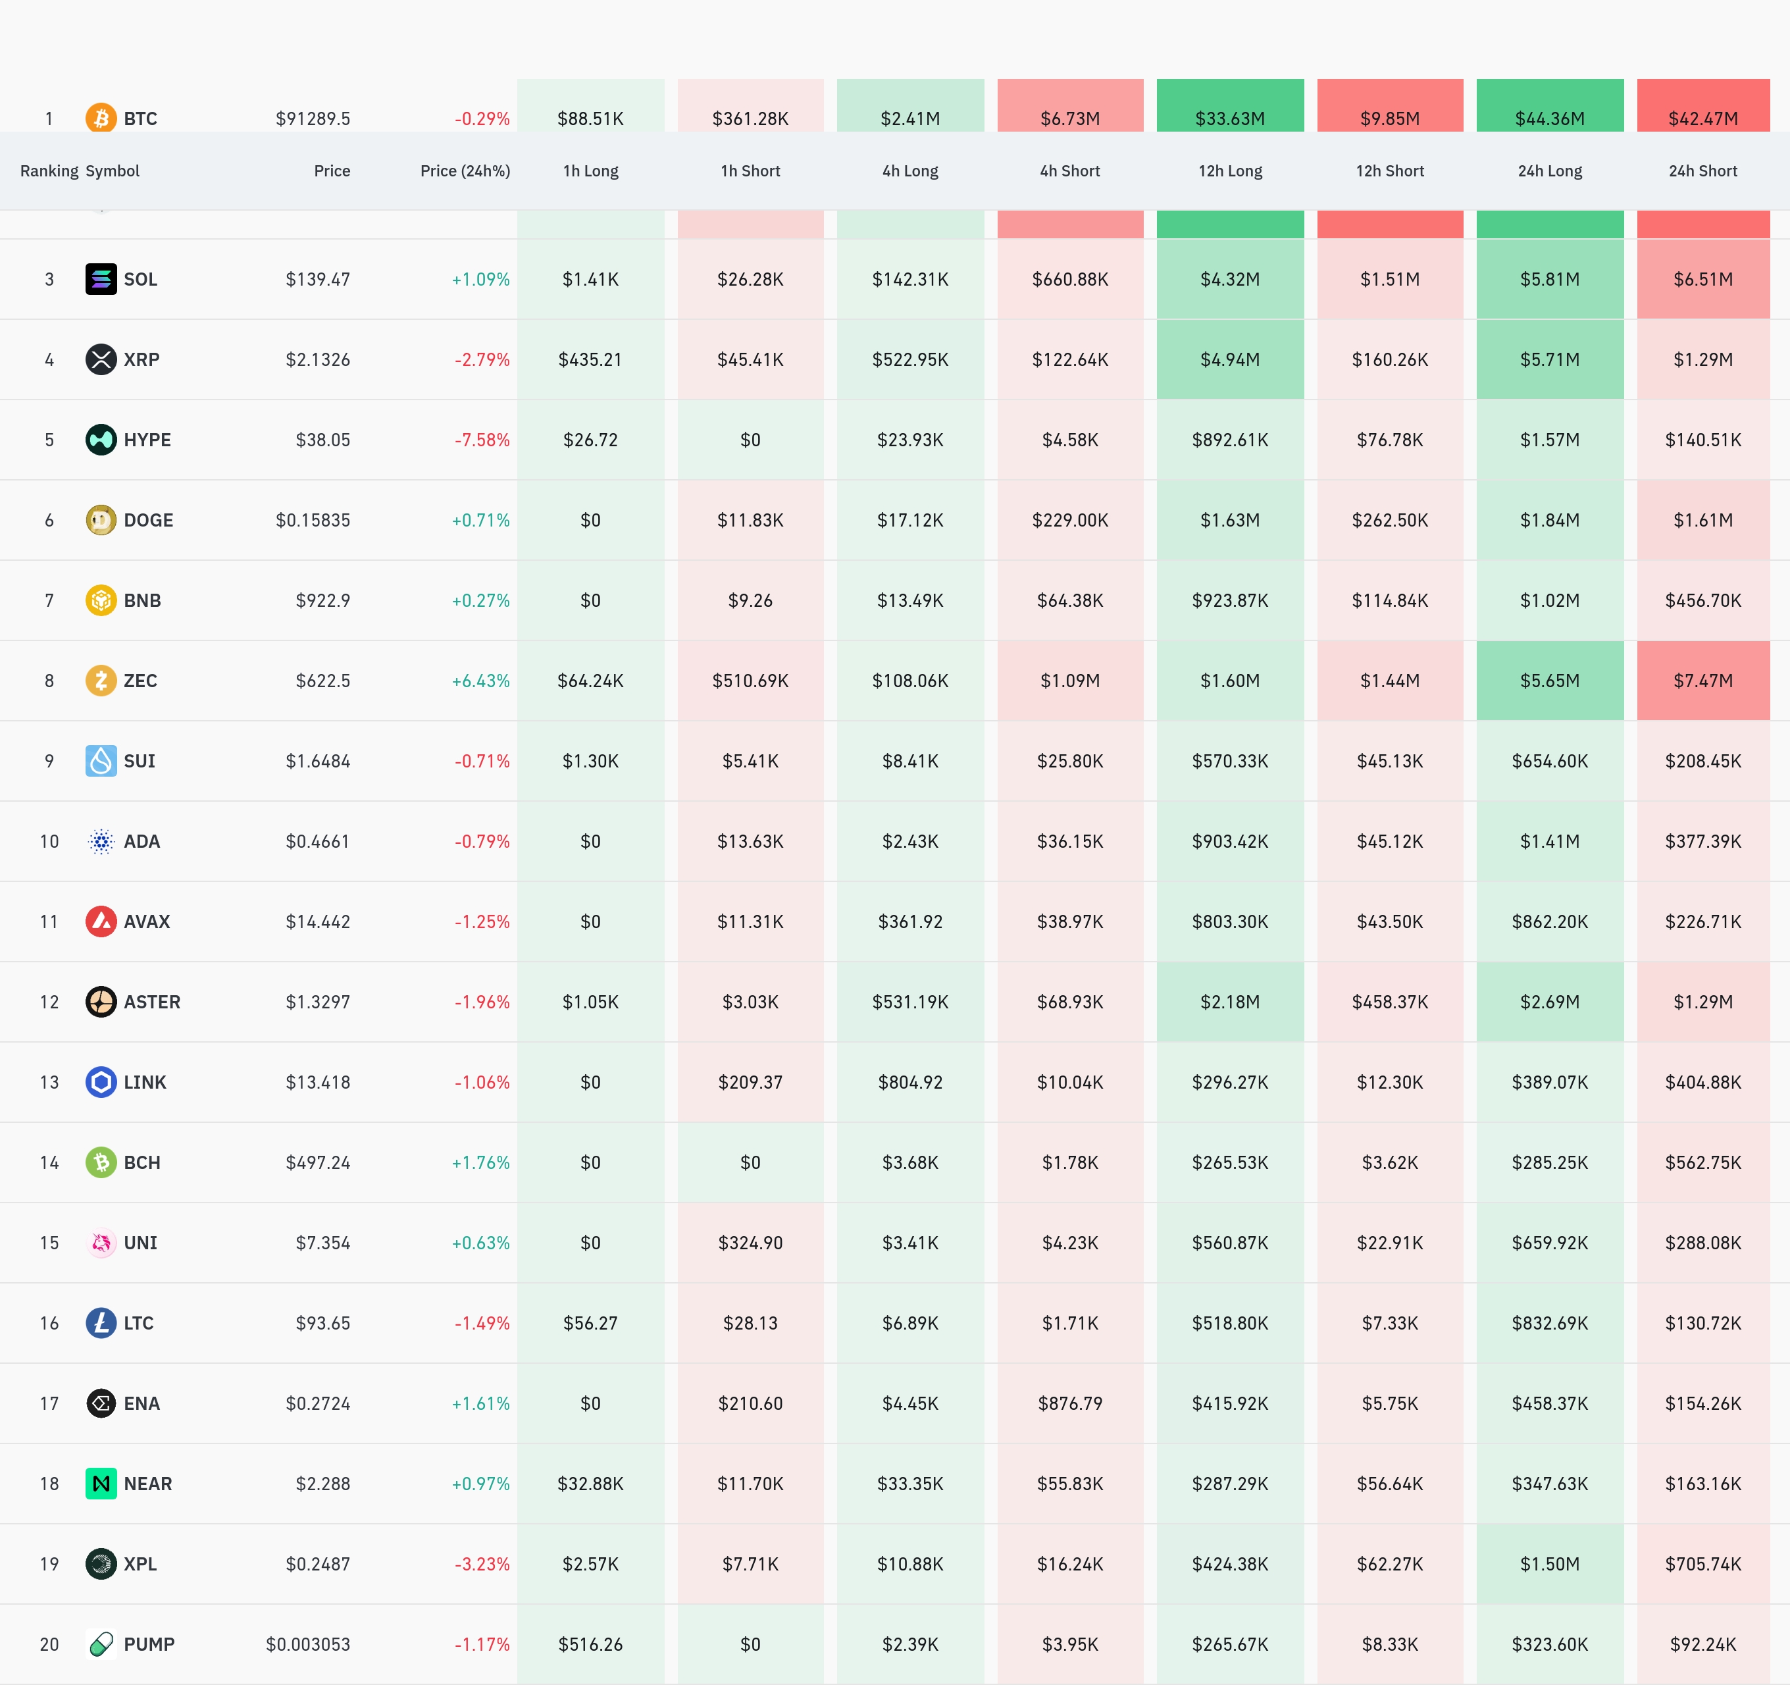This screenshot has width=1790, height=1685.
Task: Click the Solana SOL coin icon
Action: pyautogui.click(x=101, y=279)
